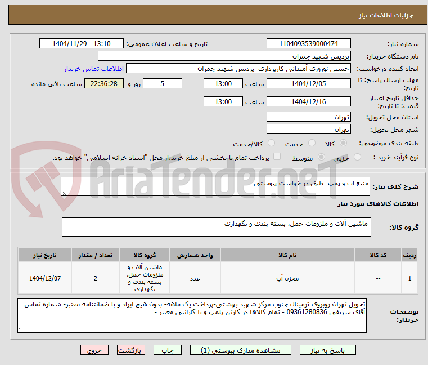Screen dimensions: 428x365
Task: Click the تعداد / مقدار column header
Action: [95, 255]
